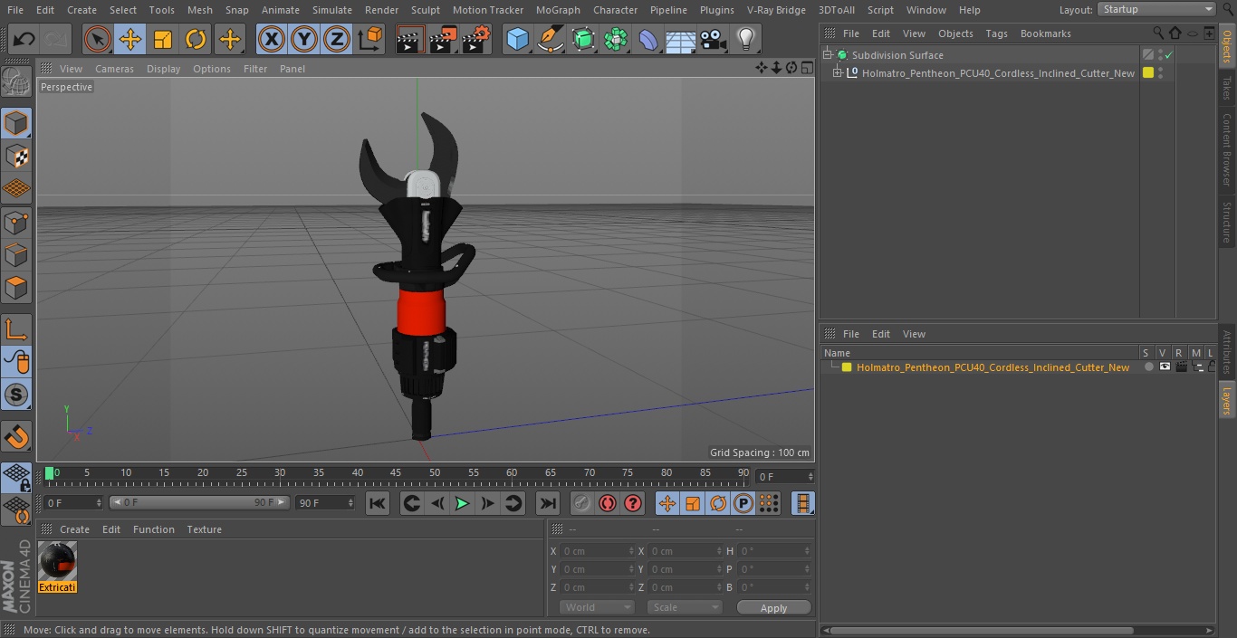Toggle Enable Snap magnet icon
Image resolution: width=1237 pixels, height=638 pixels.
click(16, 437)
